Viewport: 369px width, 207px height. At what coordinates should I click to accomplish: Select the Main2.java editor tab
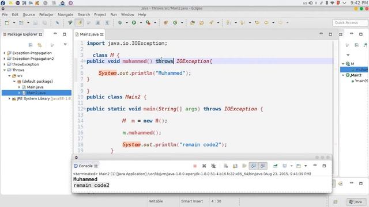pyautogui.click(x=89, y=34)
